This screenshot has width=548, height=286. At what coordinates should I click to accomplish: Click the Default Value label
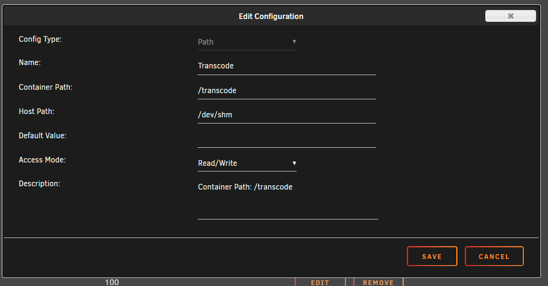coord(43,135)
